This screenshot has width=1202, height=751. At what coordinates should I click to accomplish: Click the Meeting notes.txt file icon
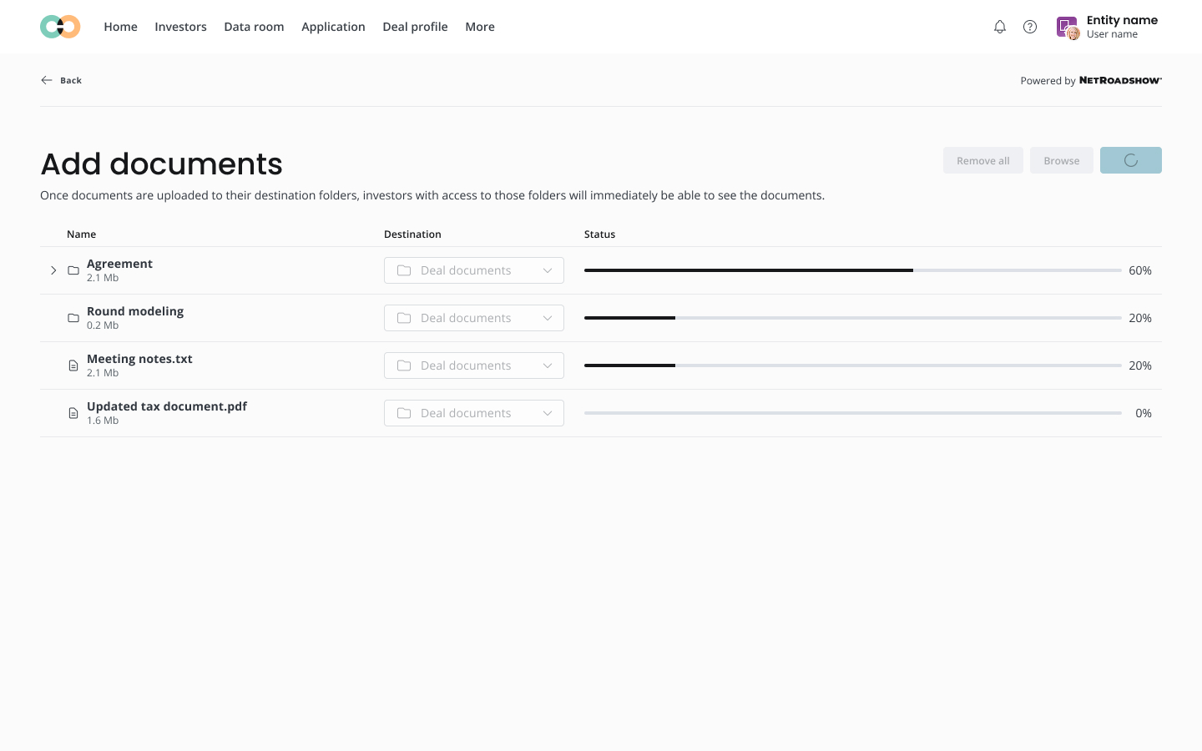(x=73, y=365)
